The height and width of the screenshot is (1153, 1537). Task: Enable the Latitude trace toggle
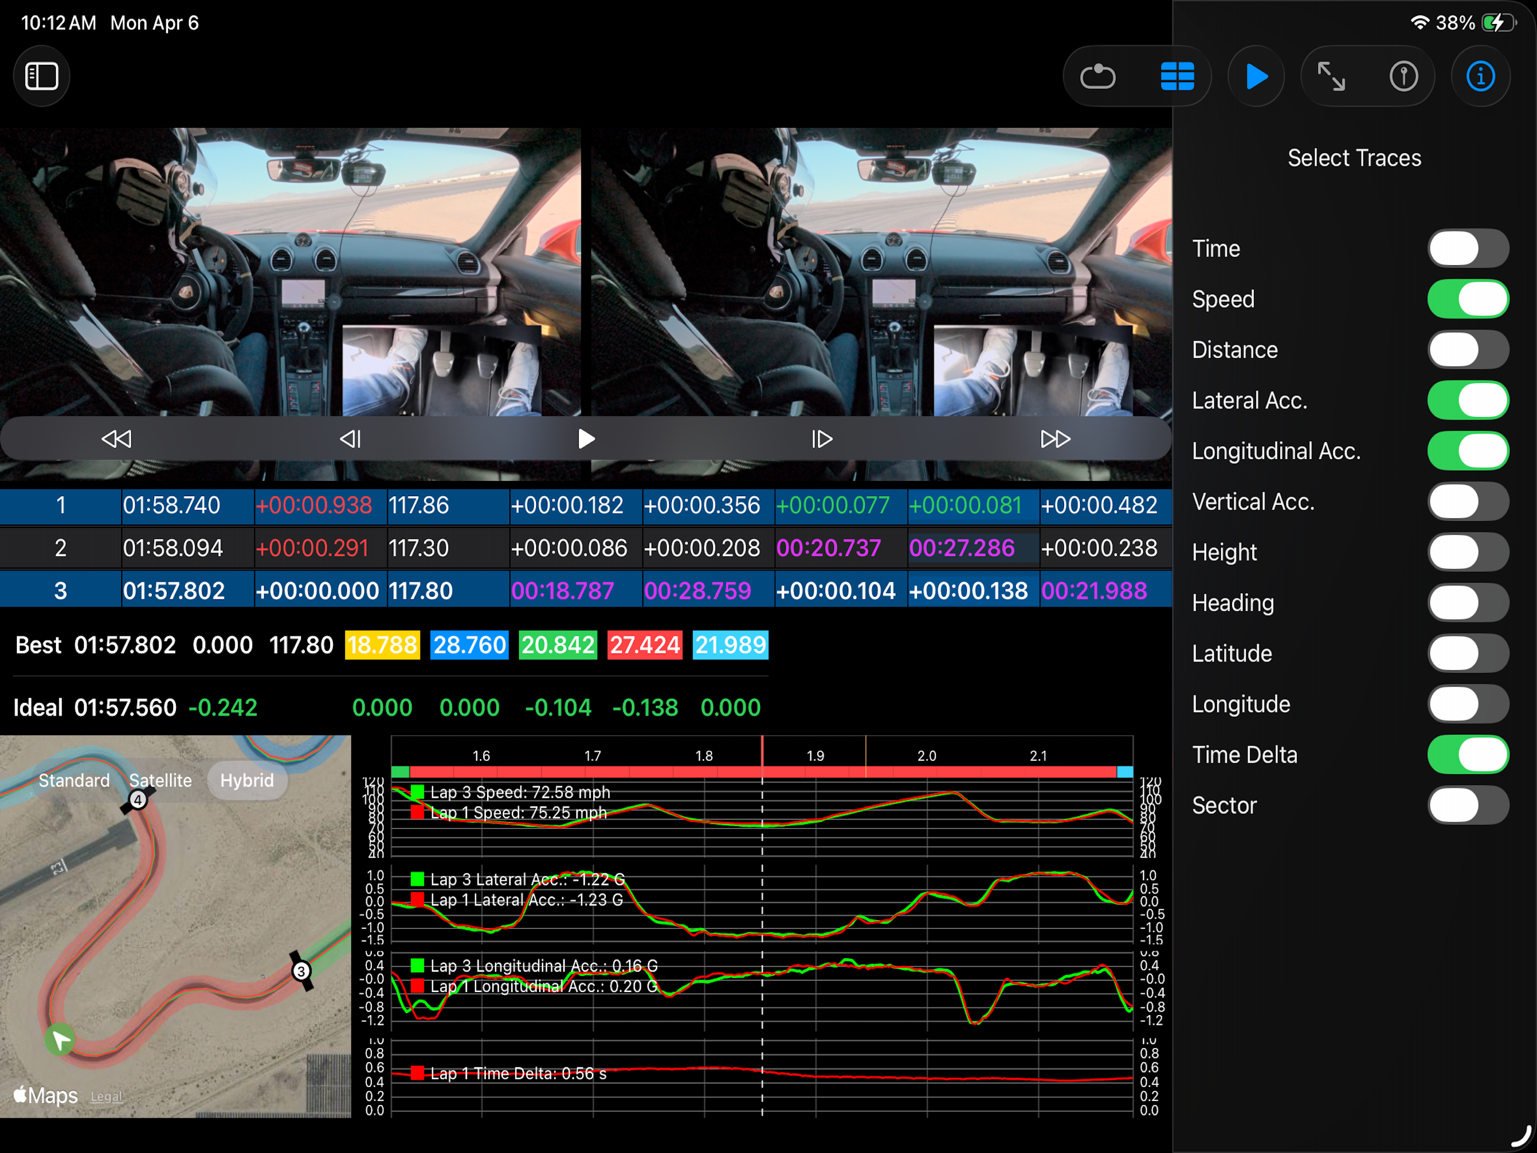point(1468,653)
